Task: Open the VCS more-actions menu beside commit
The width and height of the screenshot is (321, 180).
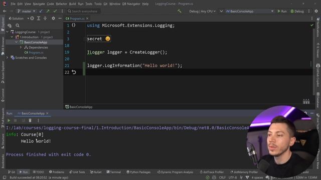Action: tap(62, 11)
